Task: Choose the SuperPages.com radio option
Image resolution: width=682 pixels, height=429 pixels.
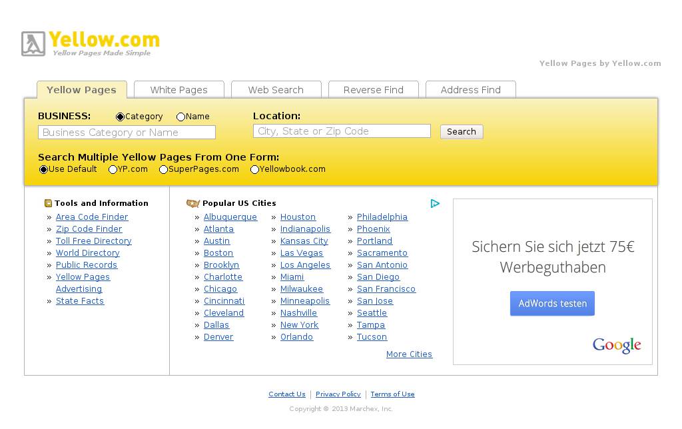Action: click(x=163, y=170)
